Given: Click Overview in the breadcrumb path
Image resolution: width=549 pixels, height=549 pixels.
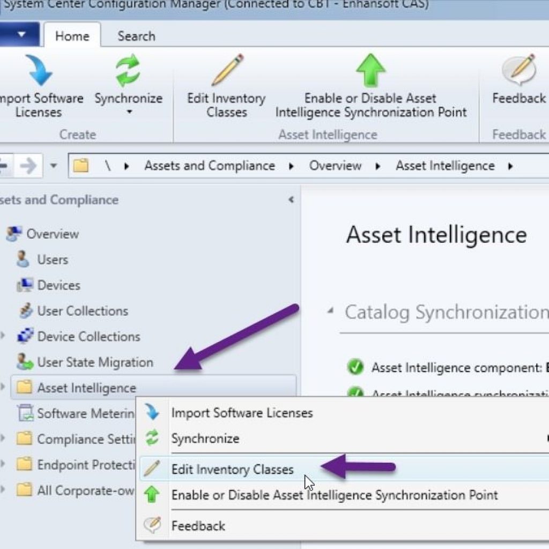Looking at the screenshot, I should click(x=335, y=166).
